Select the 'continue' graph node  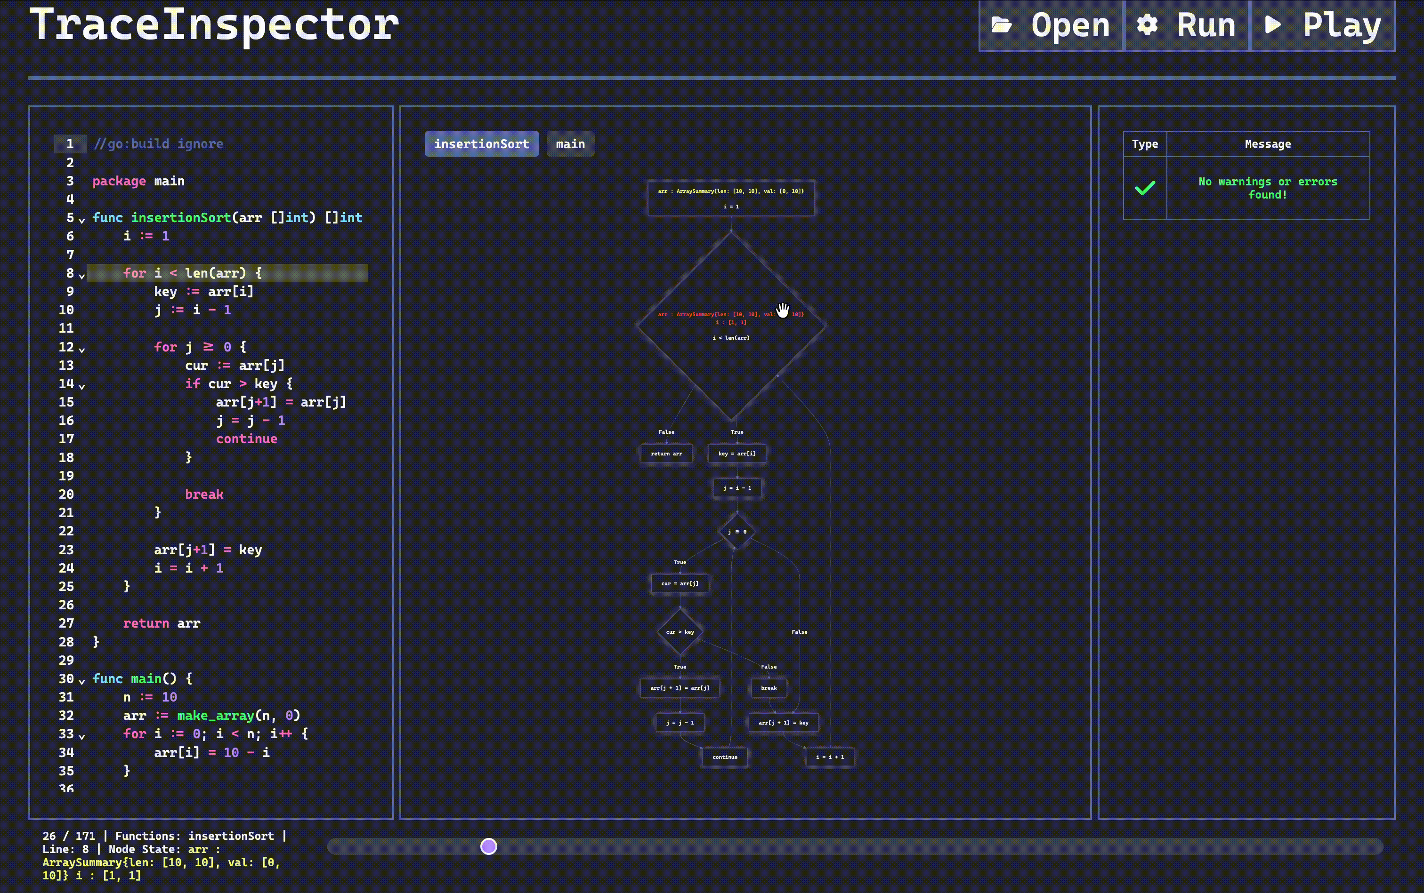[x=725, y=757]
